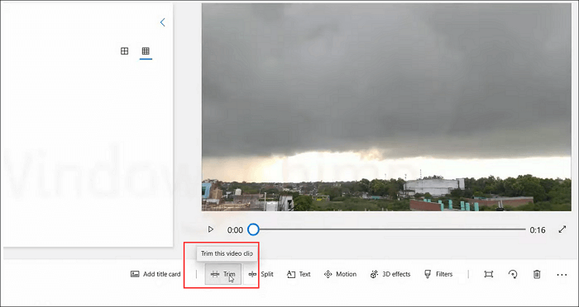Screen dimensions: 579x307
Task: Open the Motion options
Action: [x=340, y=274]
